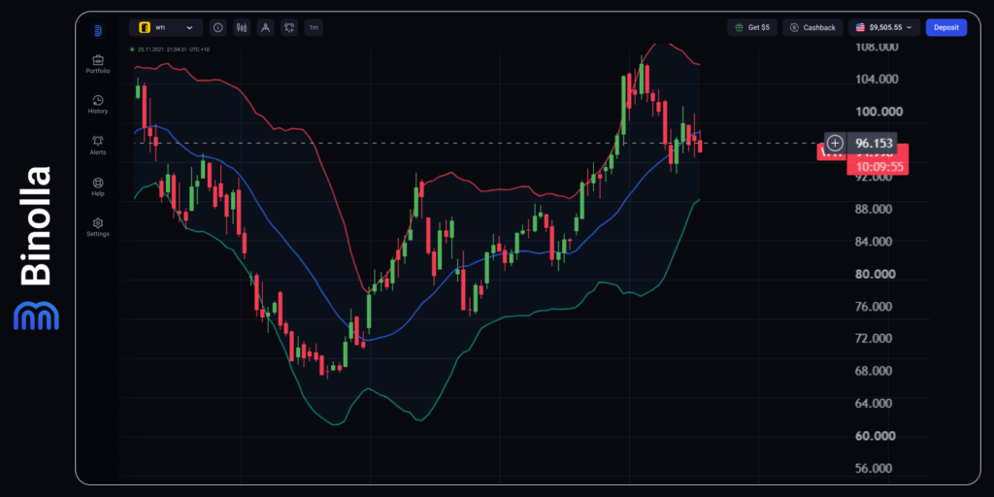Click the Binolla logo icon in sidebar

pyautogui.click(x=98, y=30)
